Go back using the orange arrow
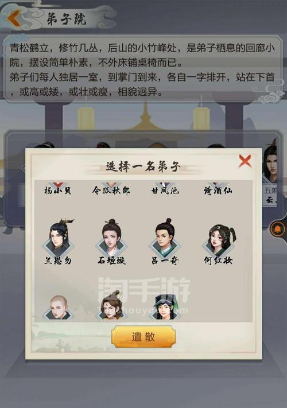Viewport: 287px width, 408px height. pos(14,18)
